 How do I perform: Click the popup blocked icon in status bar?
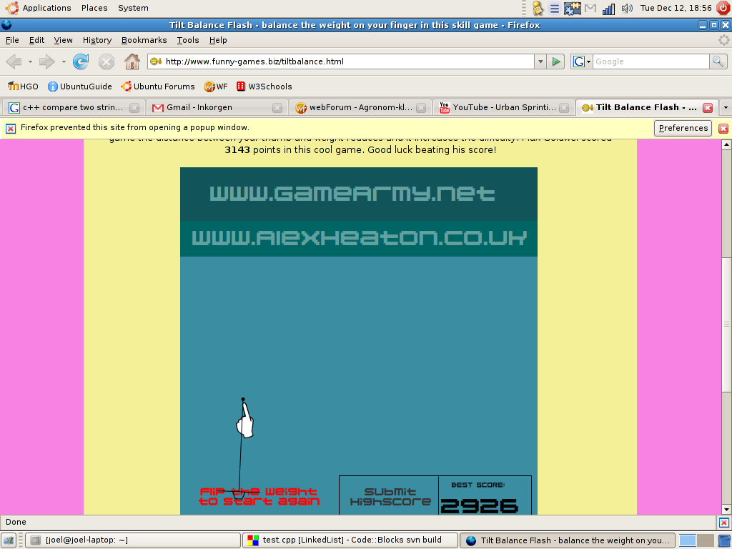point(723,523)
